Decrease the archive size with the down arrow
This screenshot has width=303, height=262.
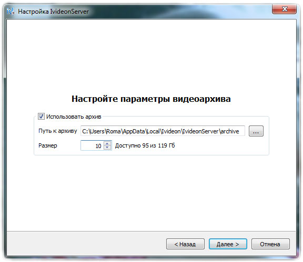click(107, 148)
